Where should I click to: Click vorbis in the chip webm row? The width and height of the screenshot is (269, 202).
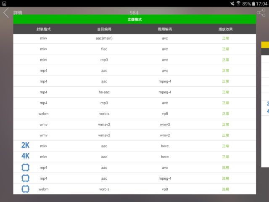click(x=104, y=189)
